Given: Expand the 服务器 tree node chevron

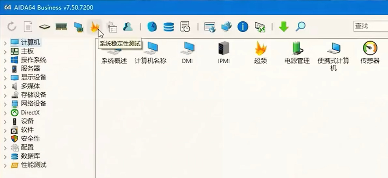Looking at the screenshot, I should (x=5, y=69).
